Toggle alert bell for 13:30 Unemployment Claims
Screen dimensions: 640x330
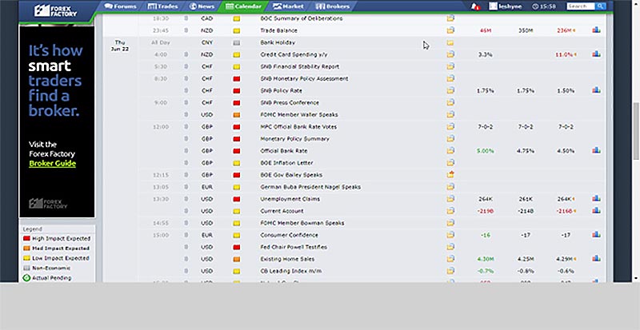coord(186,198)
